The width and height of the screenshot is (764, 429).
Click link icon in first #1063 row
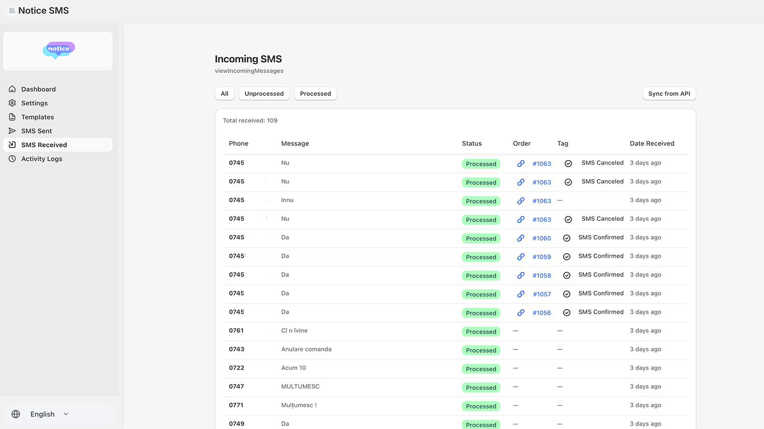(x=521, y=163)
